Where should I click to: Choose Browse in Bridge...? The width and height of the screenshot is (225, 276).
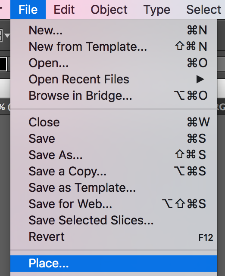[x=114, y=95]
